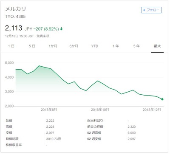The image size is (170, 155).
Task: Select the 1日 time range tab
Action: tap(11, 46)
